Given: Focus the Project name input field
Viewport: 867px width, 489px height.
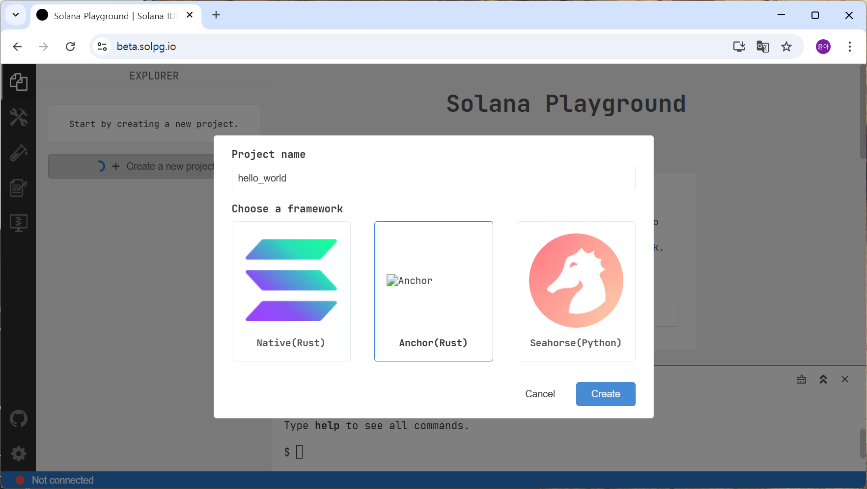Looking at the screenshot, I should click(x=434, y=179).
